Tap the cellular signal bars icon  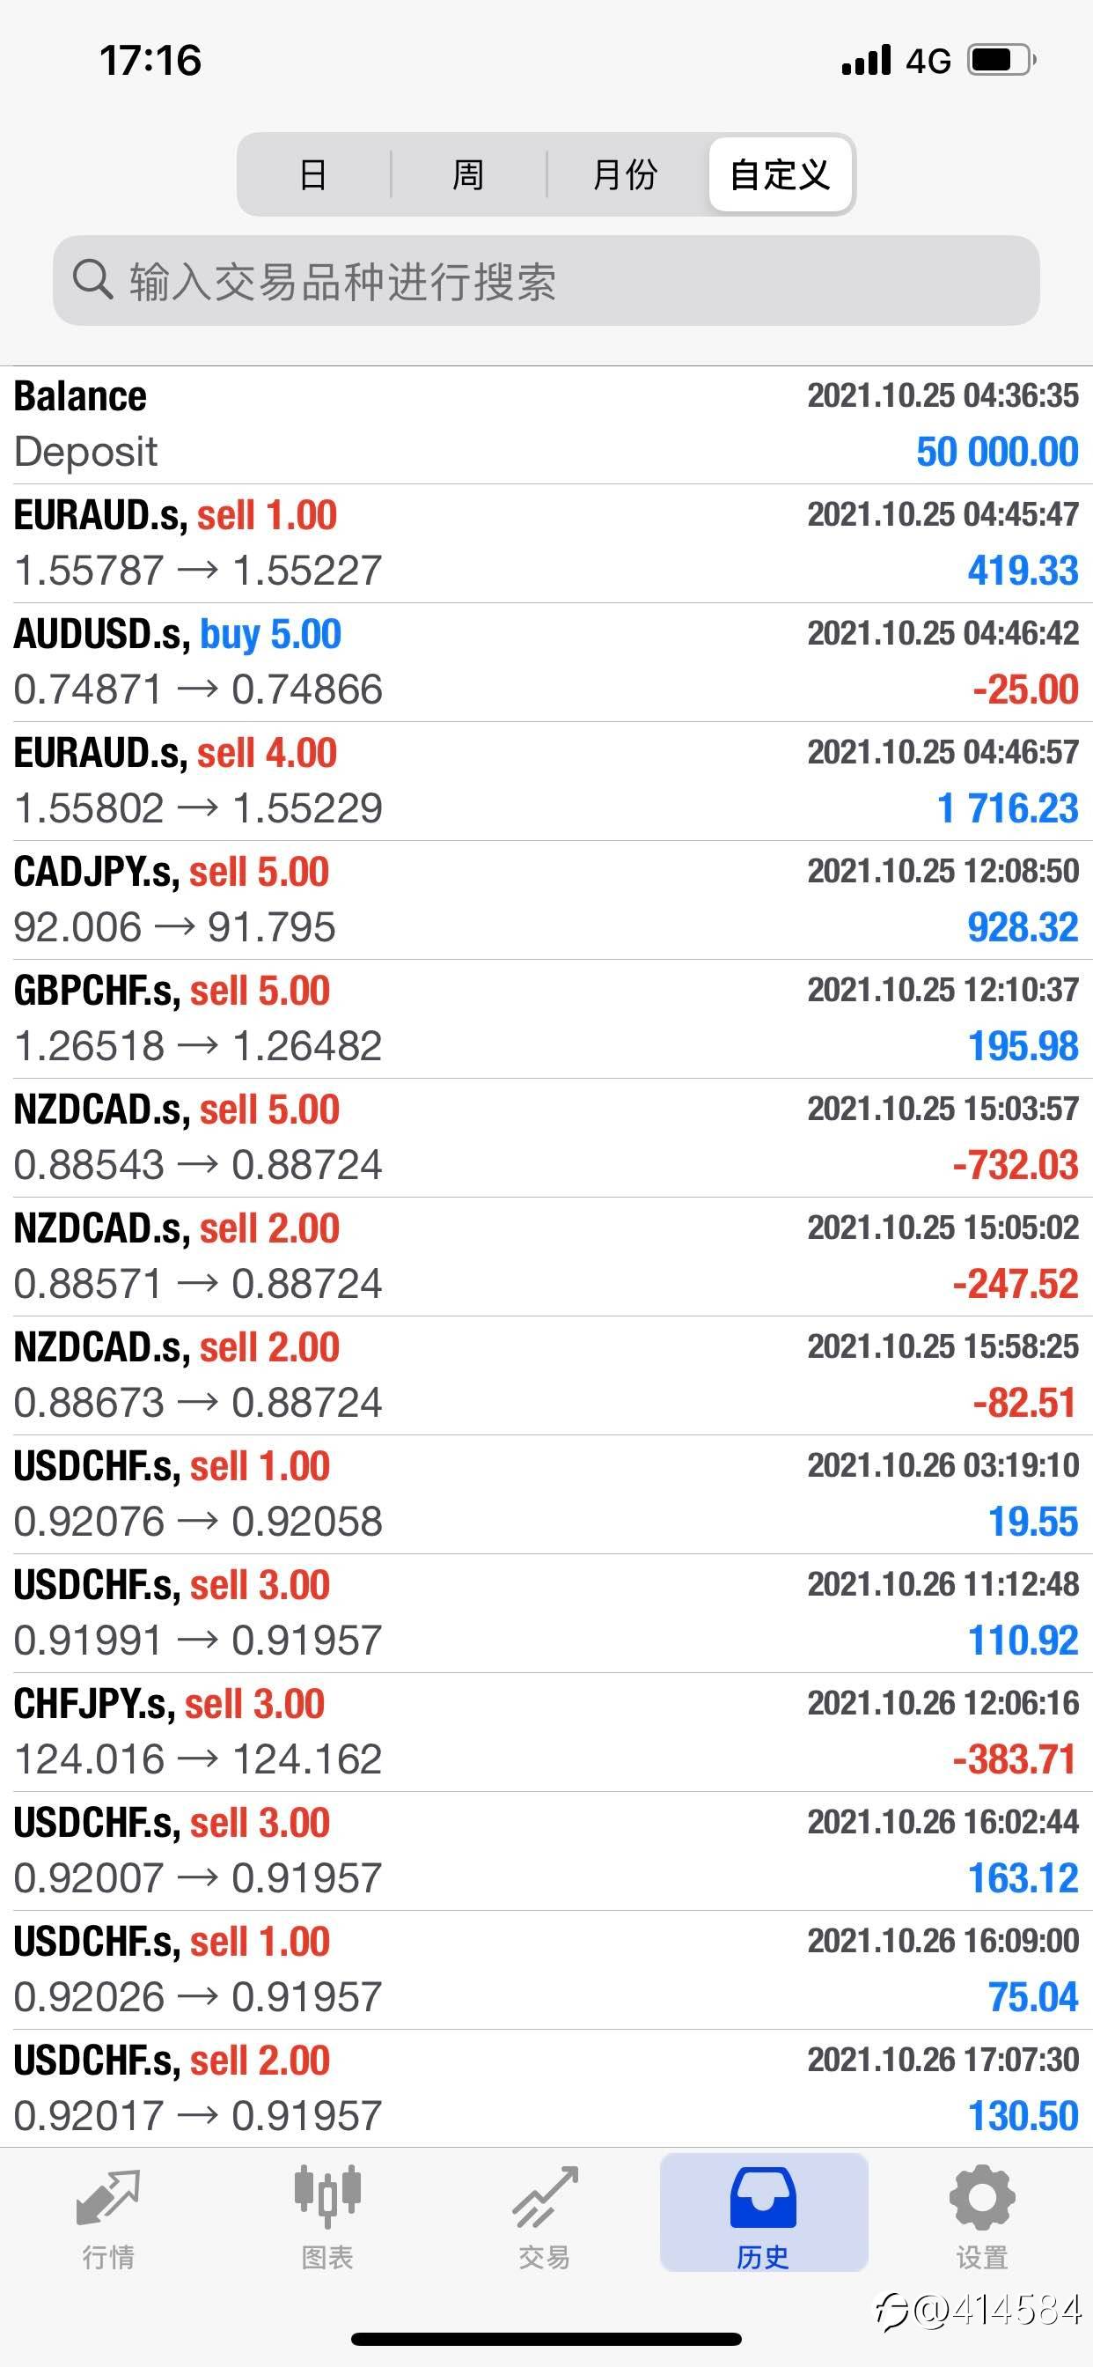(866, 61)
